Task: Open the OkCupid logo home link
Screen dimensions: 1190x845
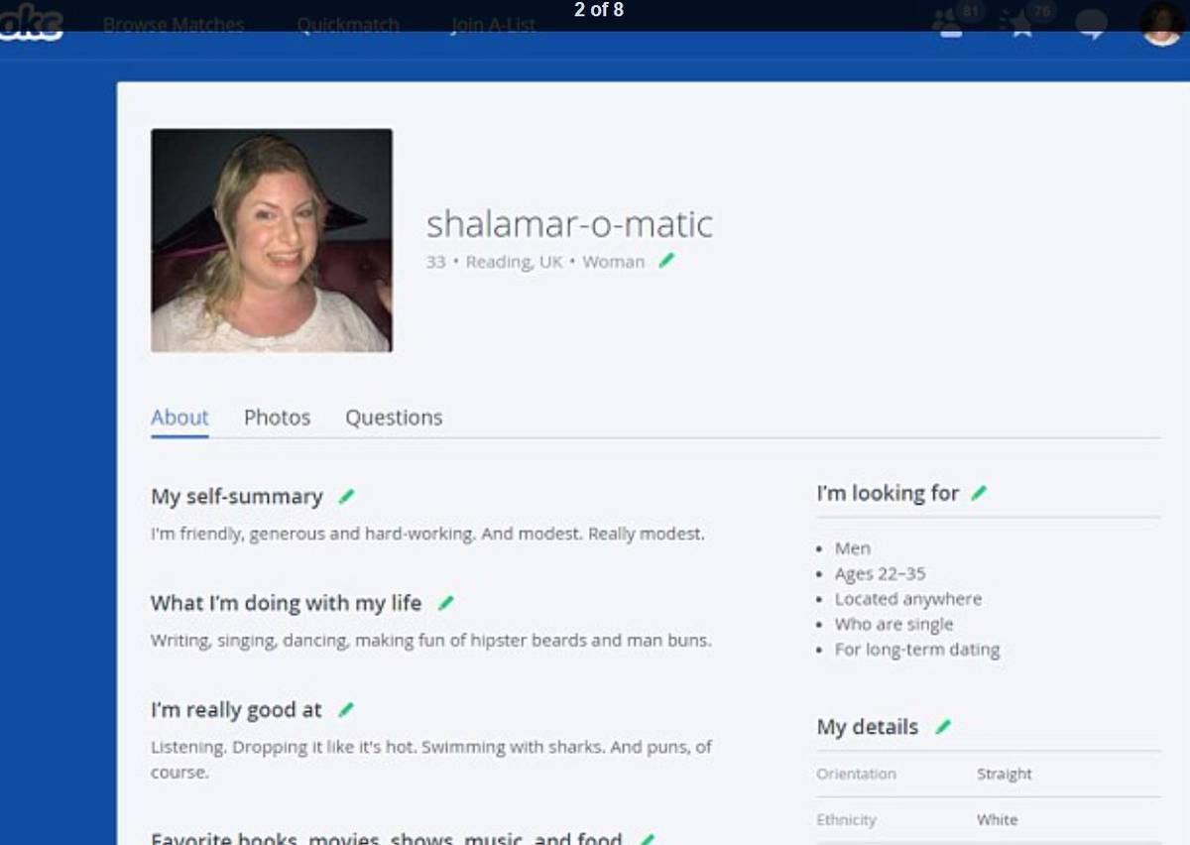Action: tap(31, 22)
